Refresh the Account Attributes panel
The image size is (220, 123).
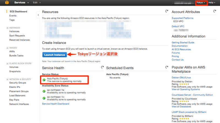tap(215, 11)
